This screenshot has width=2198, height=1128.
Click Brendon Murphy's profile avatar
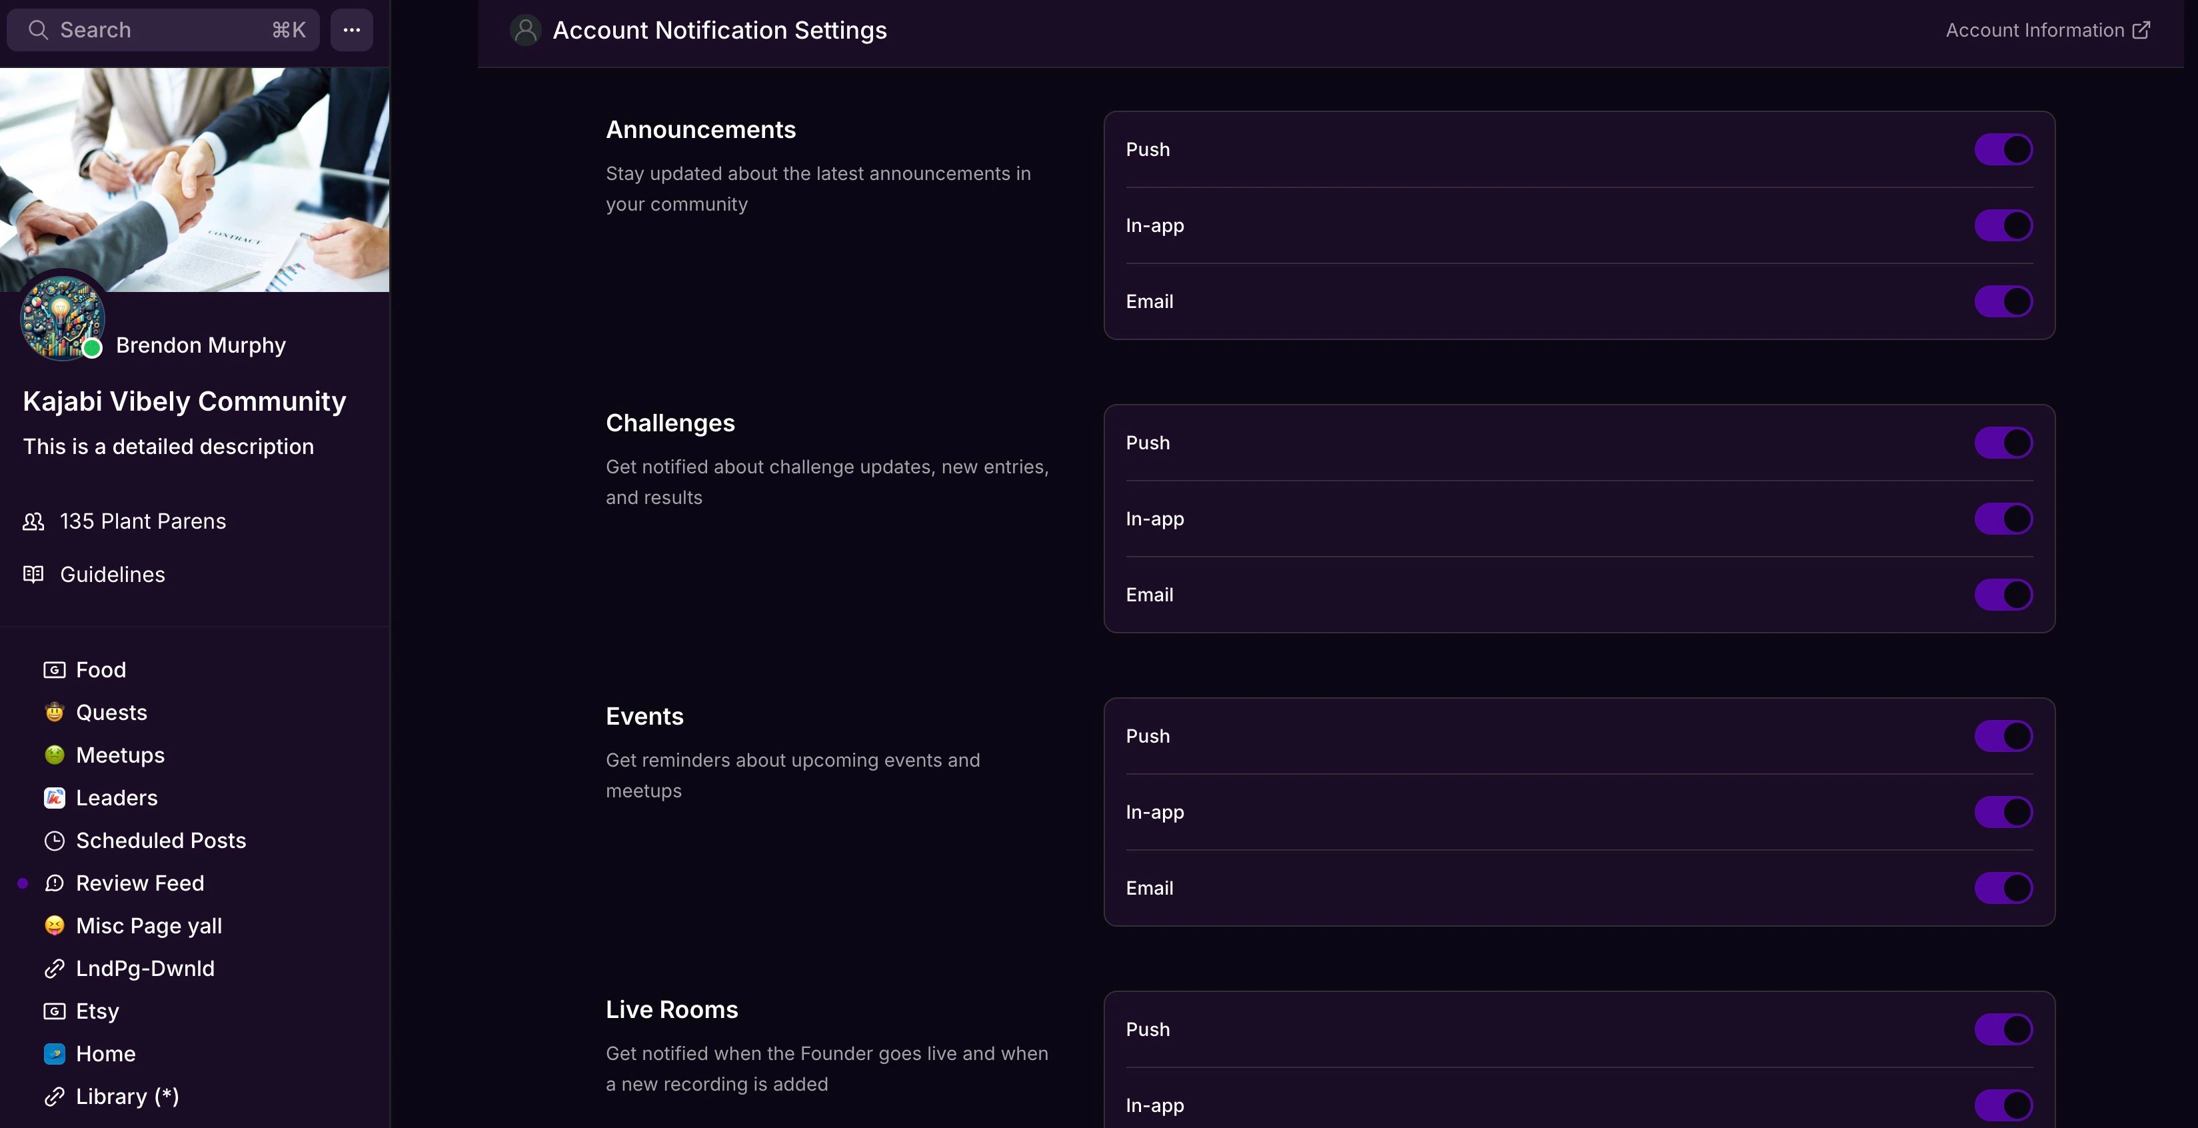point(62,318)
